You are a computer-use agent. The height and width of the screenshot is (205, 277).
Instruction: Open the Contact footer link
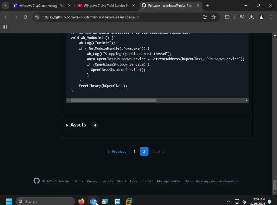point(147,181)
